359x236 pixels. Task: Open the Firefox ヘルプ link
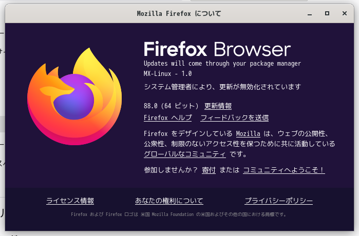point(168,117)
